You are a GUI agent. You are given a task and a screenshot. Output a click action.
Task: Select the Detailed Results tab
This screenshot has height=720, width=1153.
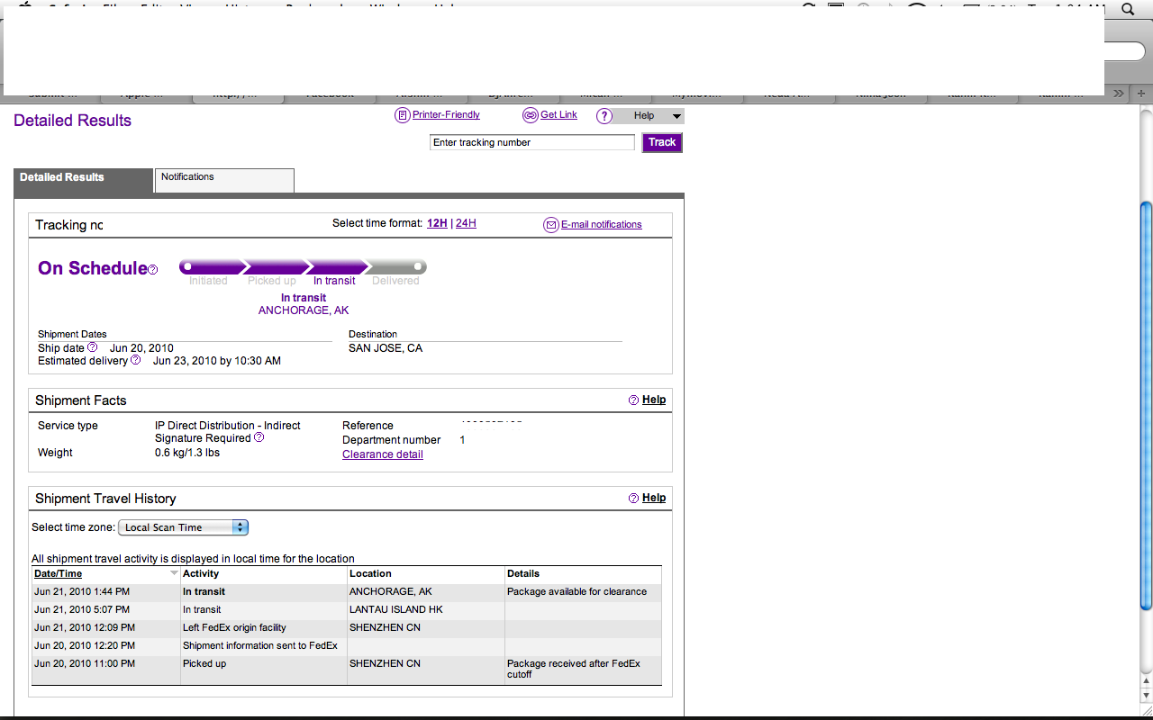tap(84, 180)
